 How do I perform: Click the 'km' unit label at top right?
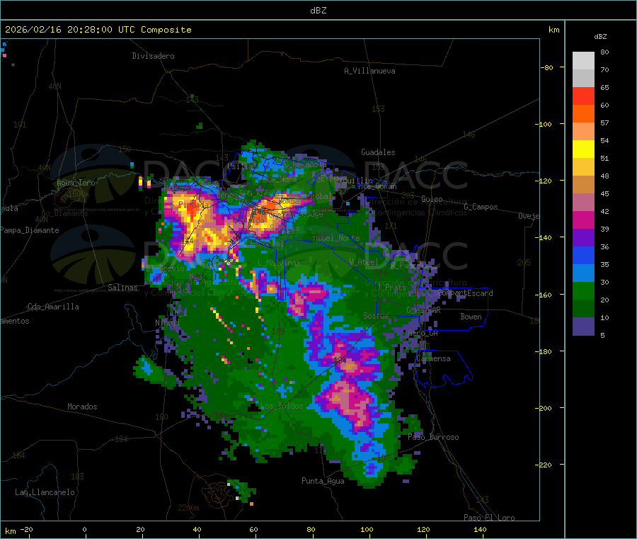[x=553, y=30]
